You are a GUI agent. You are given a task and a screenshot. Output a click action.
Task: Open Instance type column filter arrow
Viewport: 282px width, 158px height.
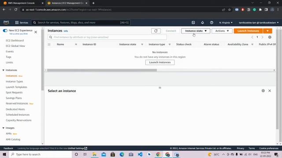[170, 44]
